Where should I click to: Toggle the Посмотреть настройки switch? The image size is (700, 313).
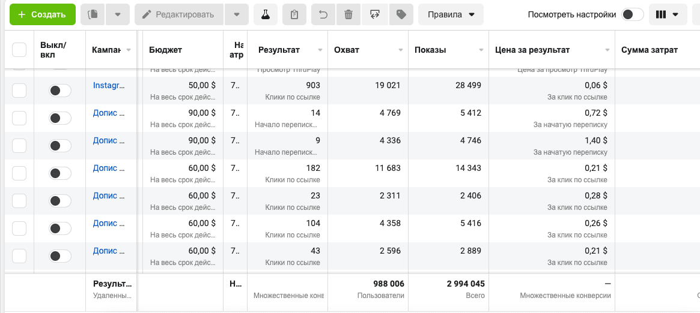[632, 14]
